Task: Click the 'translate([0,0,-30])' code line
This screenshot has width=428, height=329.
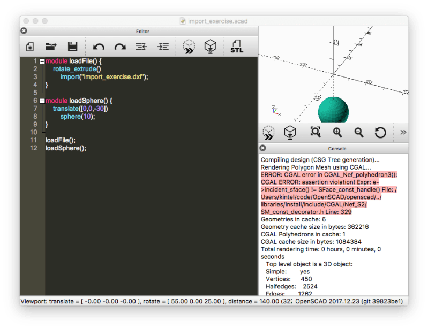Action: coord(80,109)
